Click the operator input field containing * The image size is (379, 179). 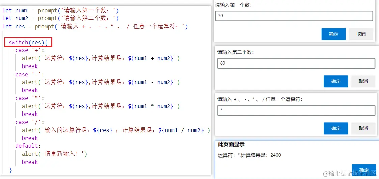(296, 110)
